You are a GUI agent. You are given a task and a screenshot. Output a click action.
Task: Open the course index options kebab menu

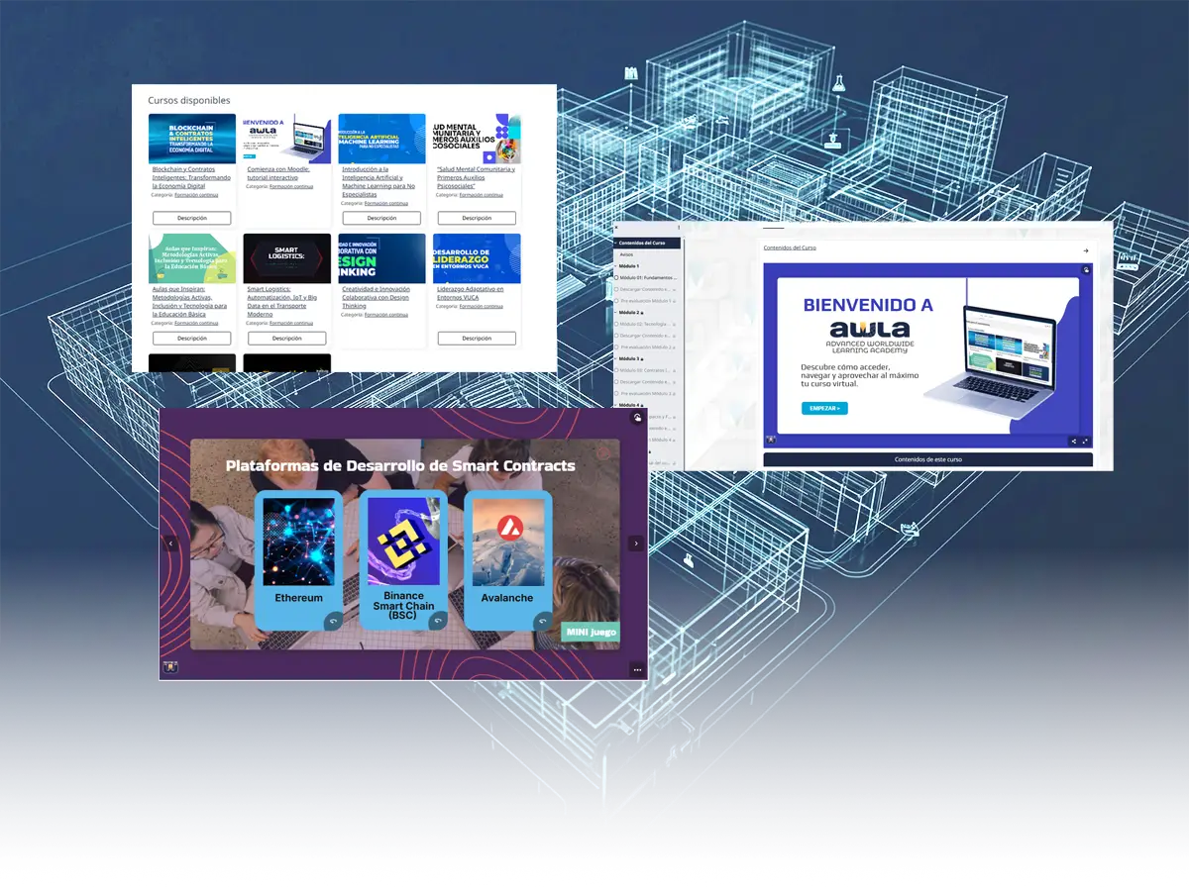679,229
